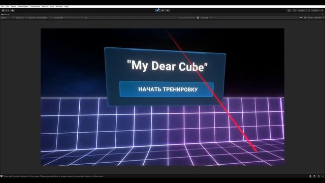Open the Help menu

(x=67, y=7)
